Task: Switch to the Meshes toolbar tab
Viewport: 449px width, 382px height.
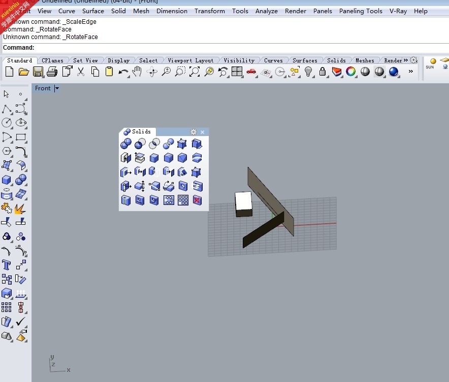Action: [365, 60]
